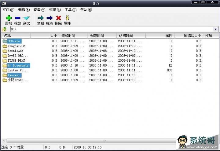Click the D:\ address path field

(112, 29)
